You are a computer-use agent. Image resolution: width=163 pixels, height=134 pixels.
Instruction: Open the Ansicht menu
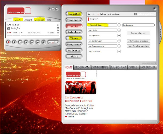tap(28, 20)
